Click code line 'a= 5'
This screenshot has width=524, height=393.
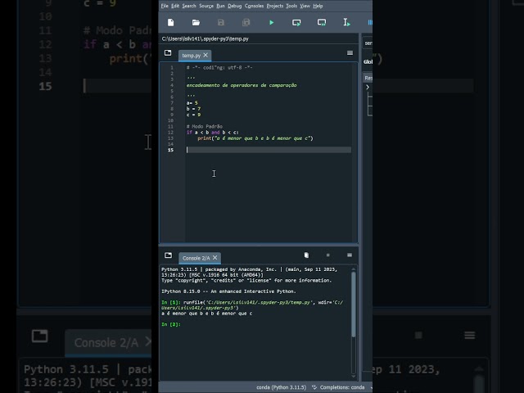pyautogui.click(x=192, y=103)
